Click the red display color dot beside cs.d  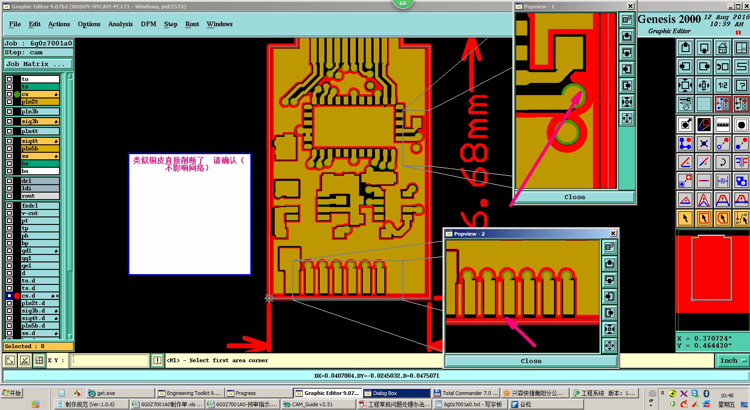17,296
